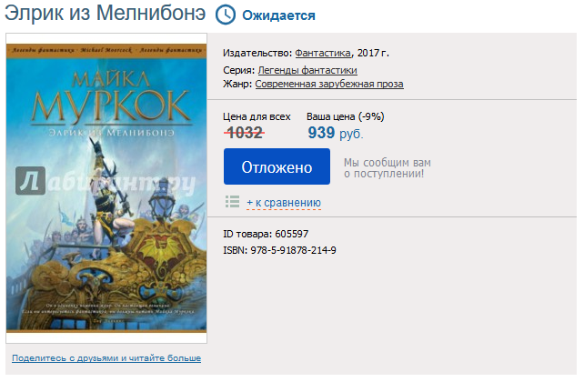
Task: Click the Отложено button
Action: 277,166
